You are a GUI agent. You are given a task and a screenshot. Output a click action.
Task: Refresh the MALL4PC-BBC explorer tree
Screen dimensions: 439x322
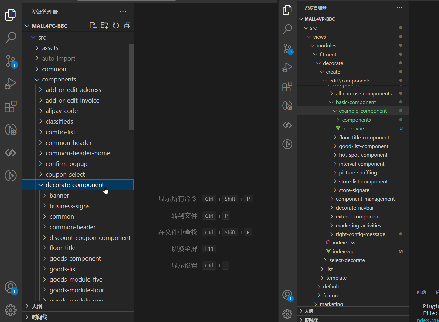[116, 26]
